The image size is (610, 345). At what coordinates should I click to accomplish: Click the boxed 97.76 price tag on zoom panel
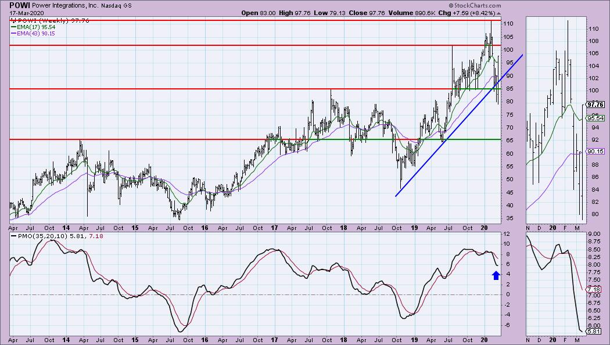pyautogui.click(x=595, y=105)
